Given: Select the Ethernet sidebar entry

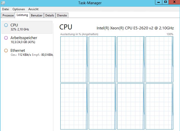Looking at the screenshot, I should pos(27,52).
